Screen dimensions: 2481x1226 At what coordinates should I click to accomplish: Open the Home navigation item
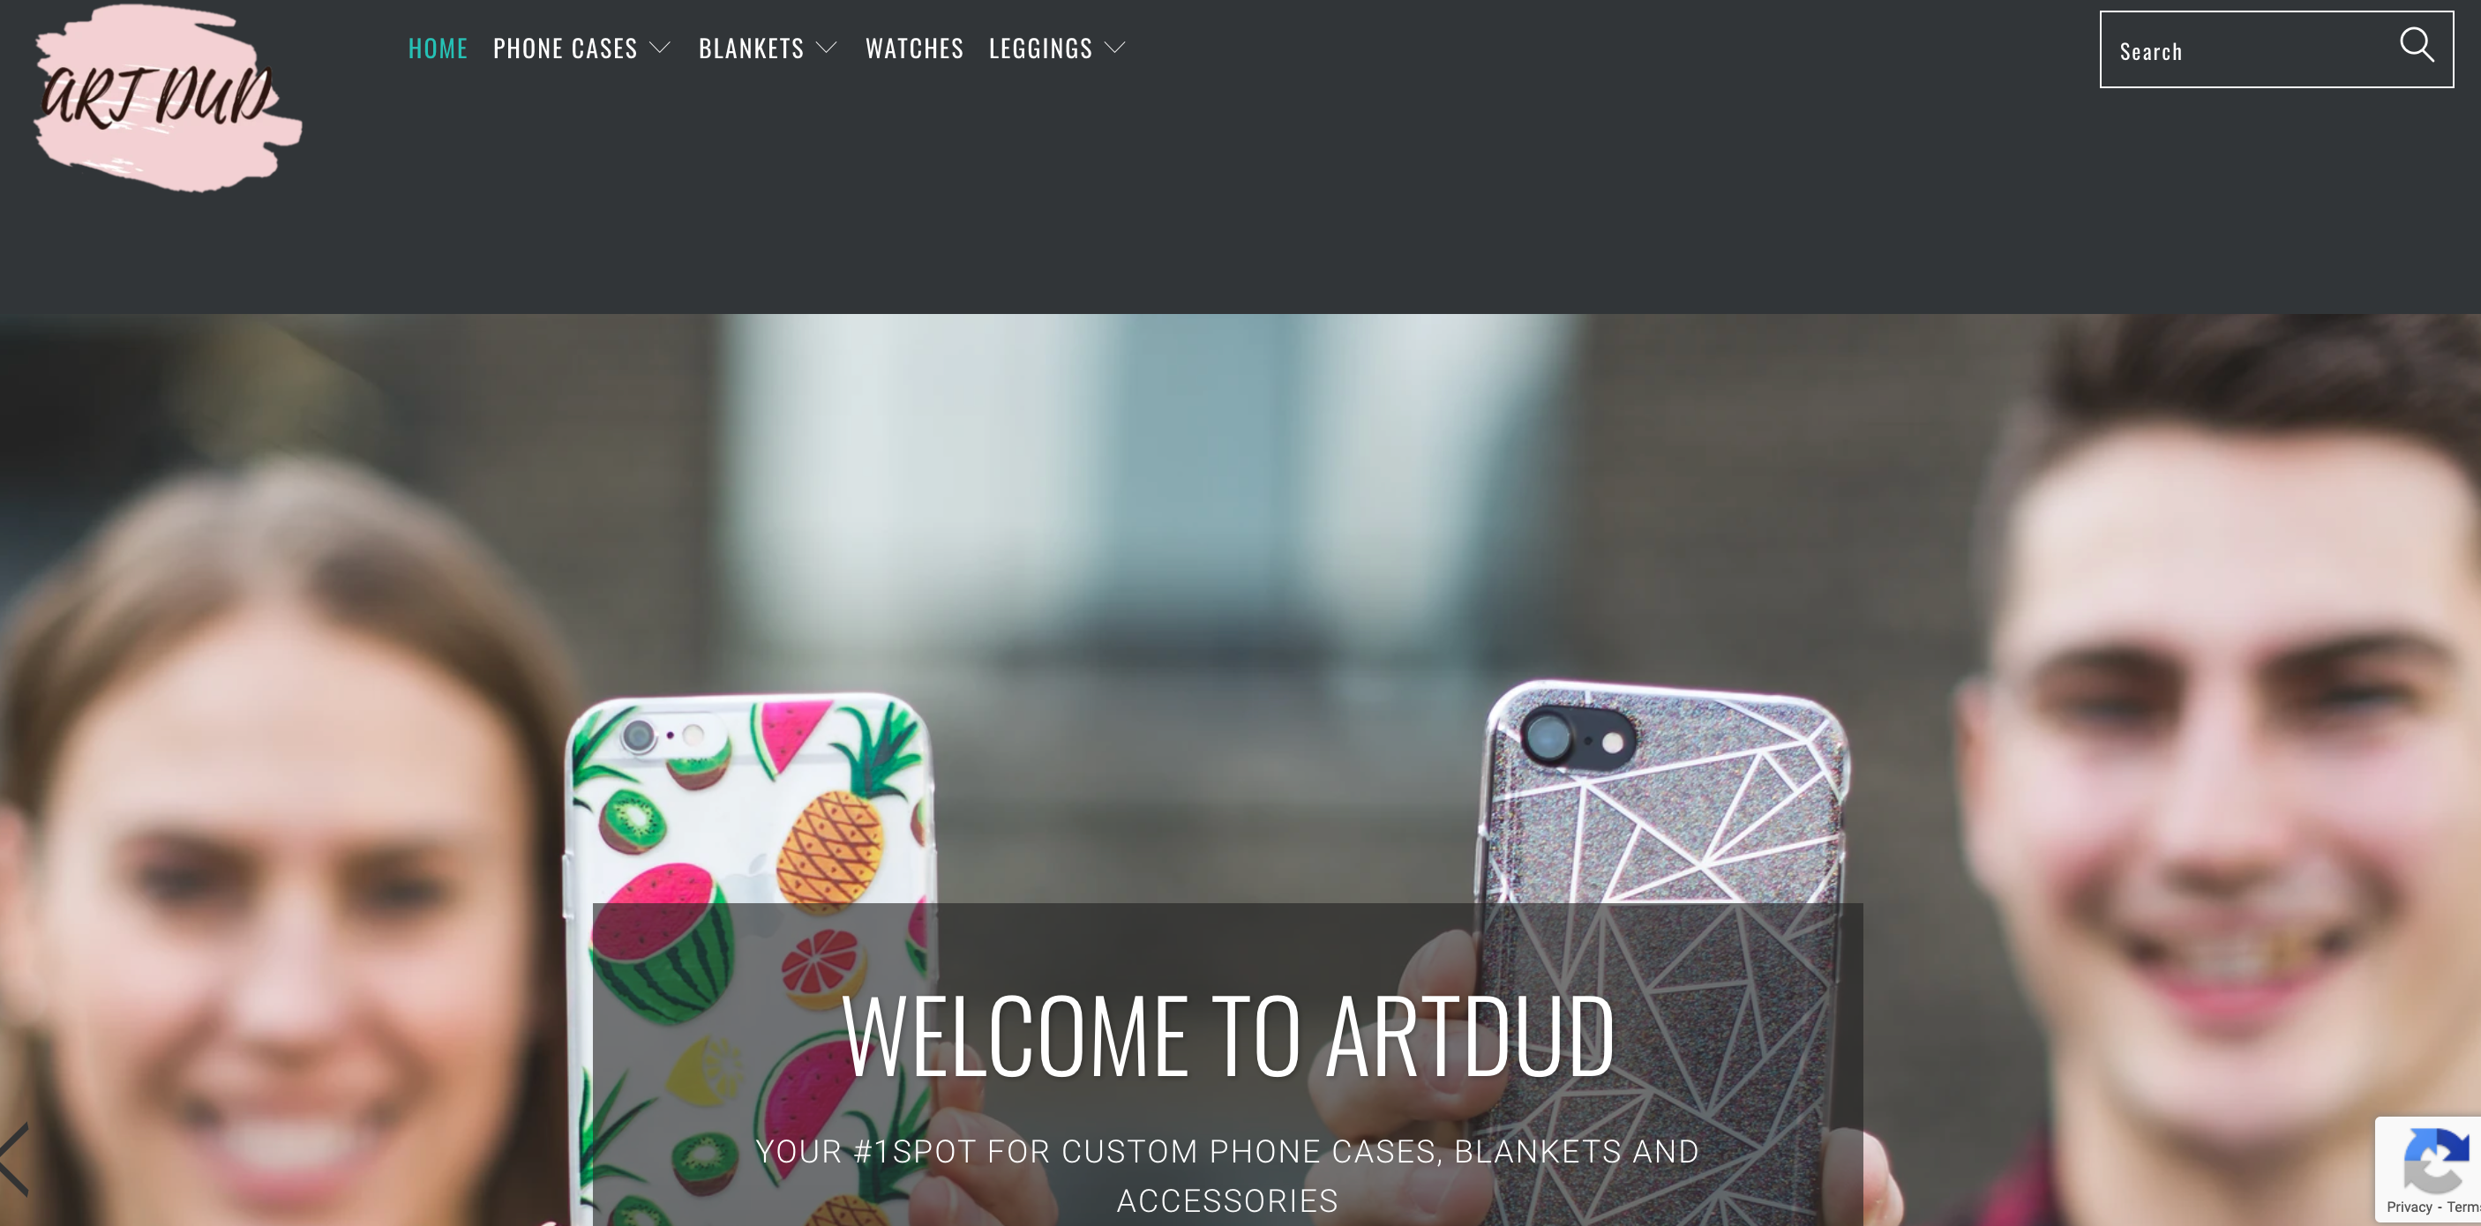click(x=438, y=49)
